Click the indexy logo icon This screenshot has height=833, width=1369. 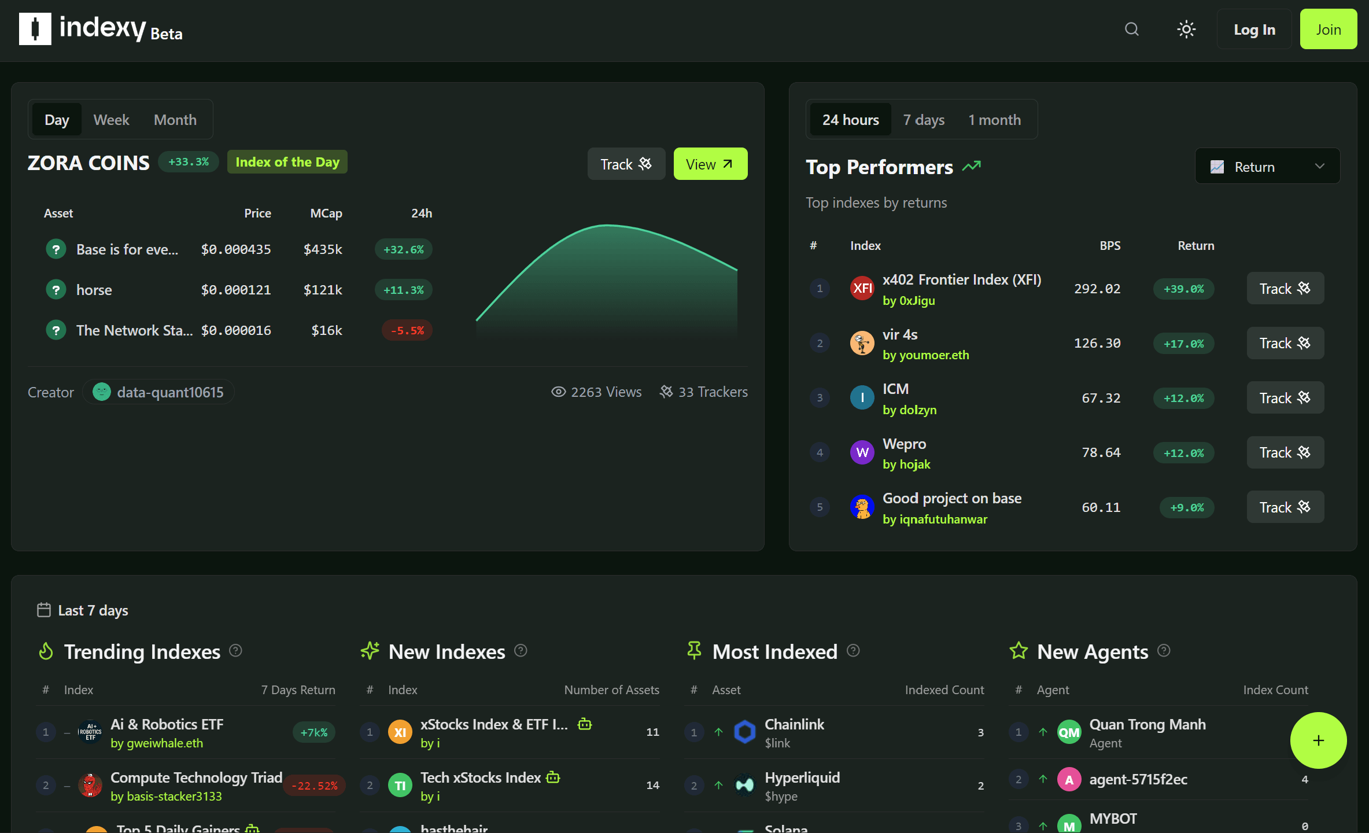(35, 29)
